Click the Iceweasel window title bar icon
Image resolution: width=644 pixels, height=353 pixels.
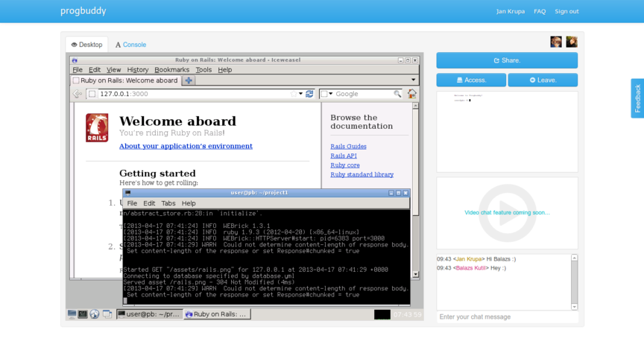75,60
